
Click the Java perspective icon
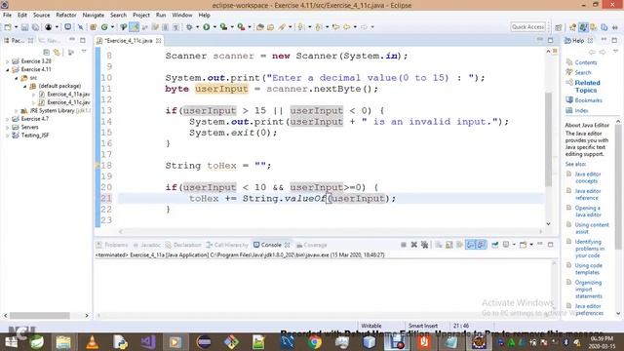(x=583, y=27)
